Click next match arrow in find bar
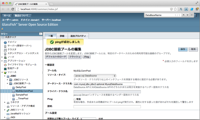 point(188,15)
